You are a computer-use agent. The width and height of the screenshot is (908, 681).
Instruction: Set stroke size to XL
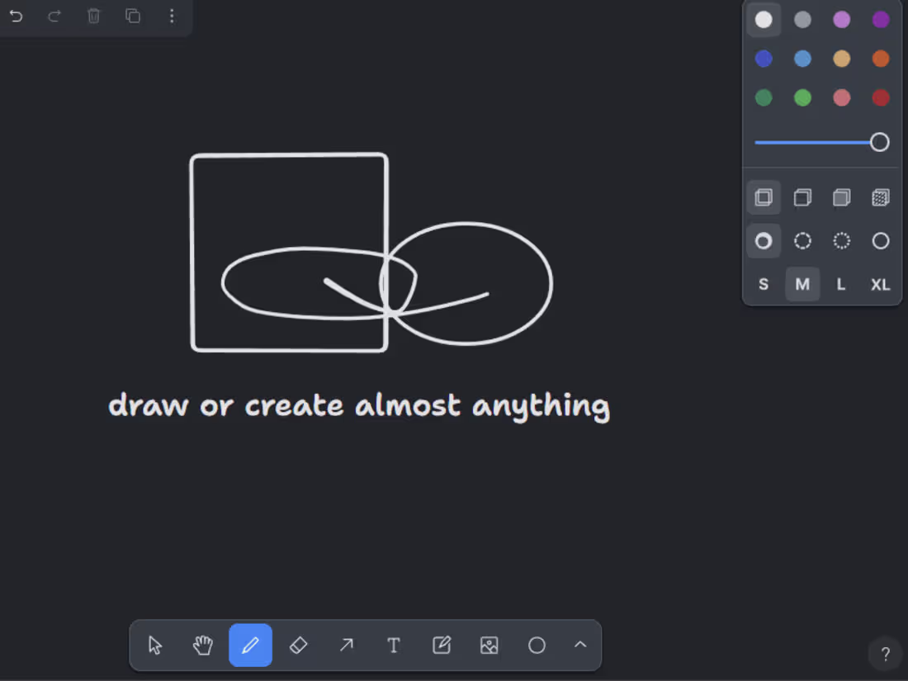[880, 284]
